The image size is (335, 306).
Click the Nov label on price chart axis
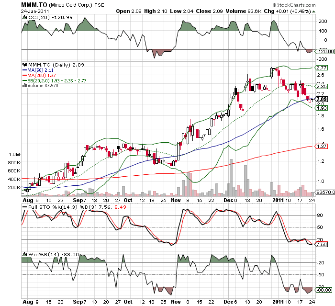coord(176,200)
